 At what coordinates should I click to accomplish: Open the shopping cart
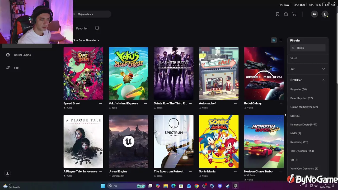pos(294,14)
